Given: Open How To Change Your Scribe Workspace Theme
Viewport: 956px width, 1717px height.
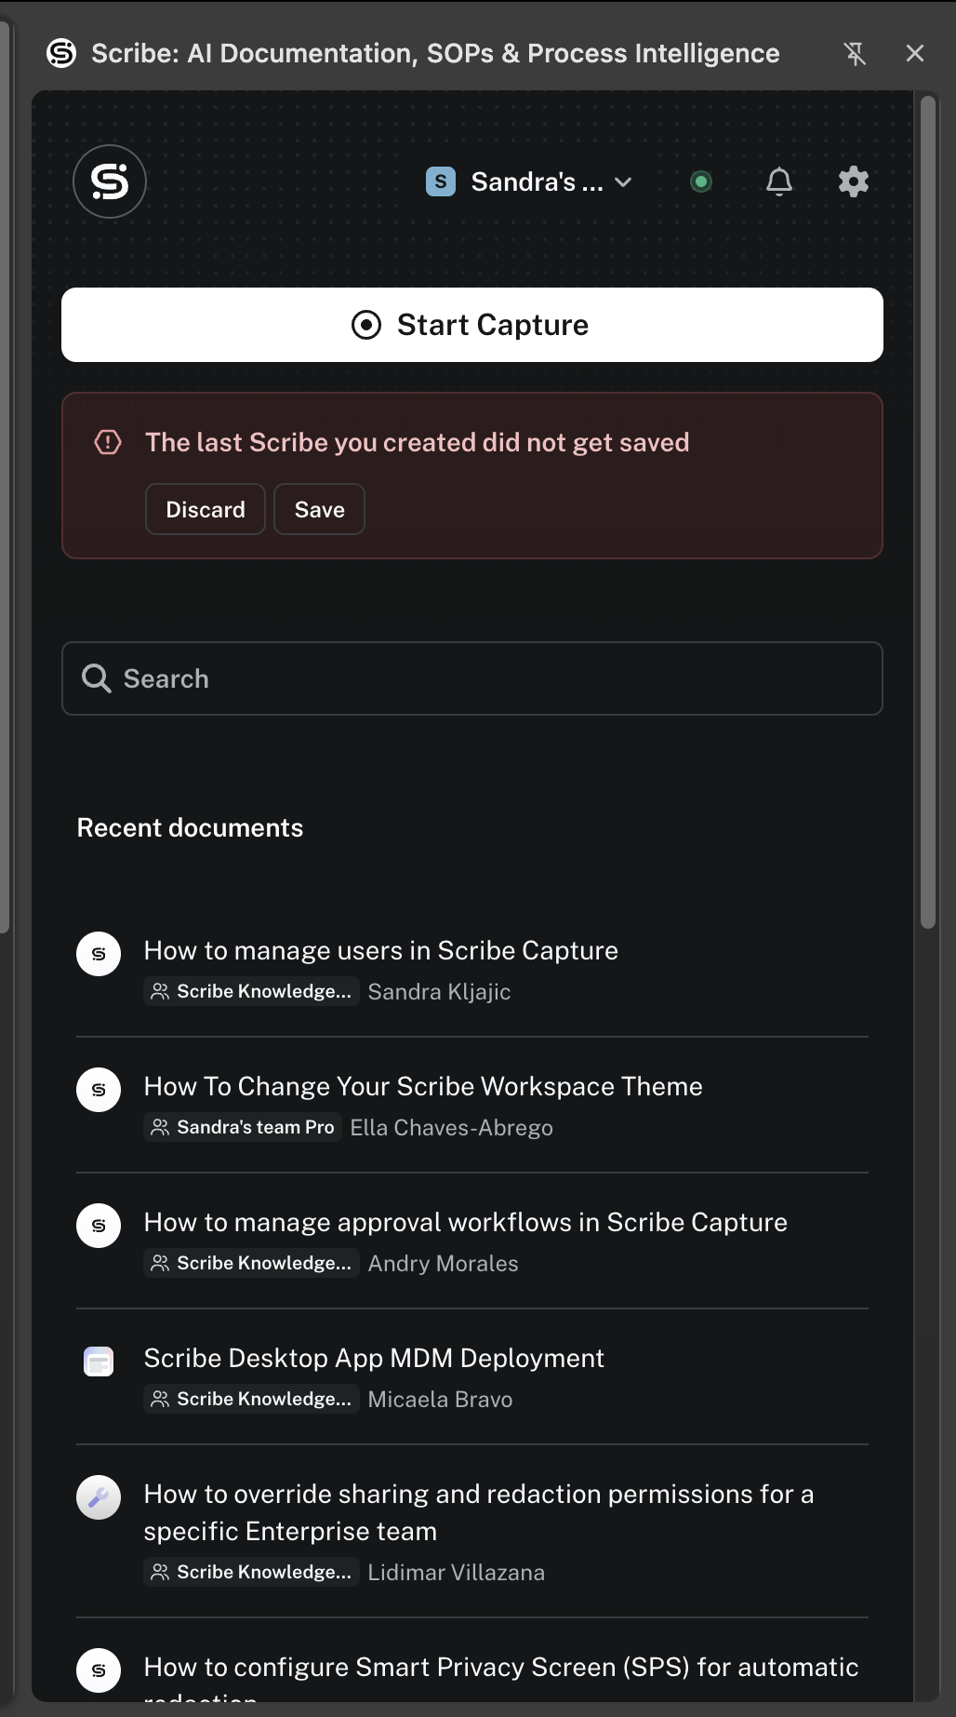Looking at the screenshot, I should tap(423, 1086).
